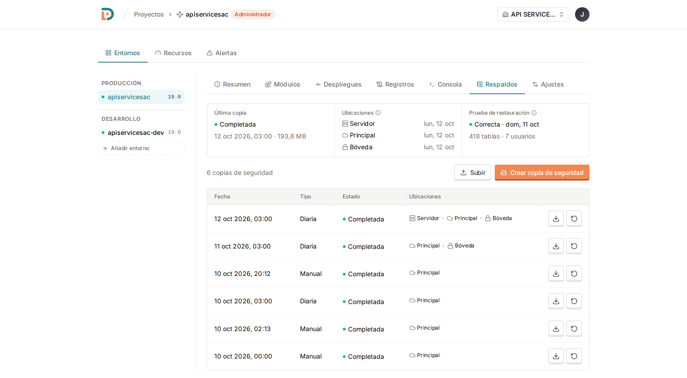687x378 pixels.
Task: Download the 12 oct 2026, 03:00 backup
Action: [556, 219]
